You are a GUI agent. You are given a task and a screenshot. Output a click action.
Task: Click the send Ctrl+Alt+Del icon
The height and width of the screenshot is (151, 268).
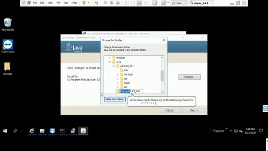click(x=96, y=3)
